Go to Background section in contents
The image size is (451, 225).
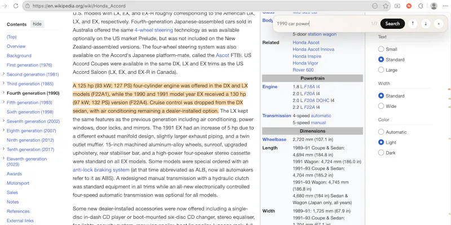(19, 55)
